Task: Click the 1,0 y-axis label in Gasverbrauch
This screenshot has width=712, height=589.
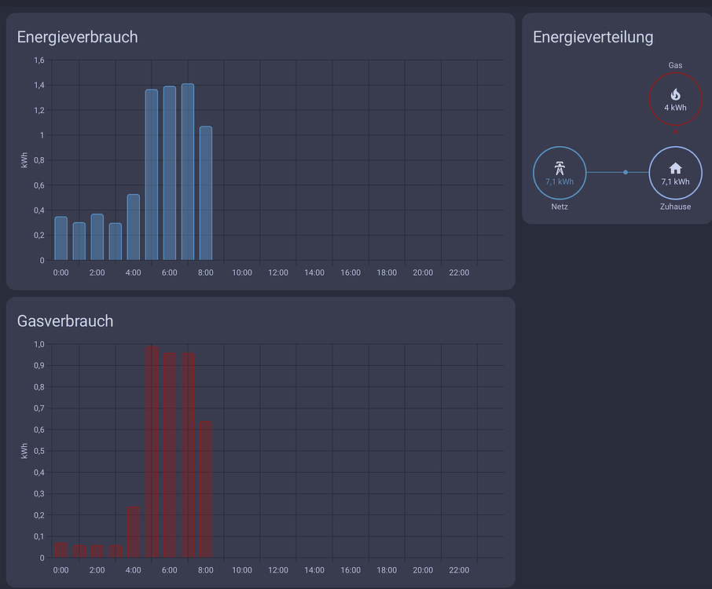Action: 39,345
